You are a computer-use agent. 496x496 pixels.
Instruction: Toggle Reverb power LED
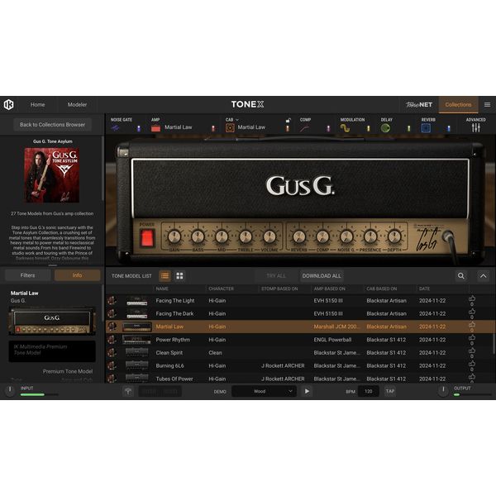[449, 128]
